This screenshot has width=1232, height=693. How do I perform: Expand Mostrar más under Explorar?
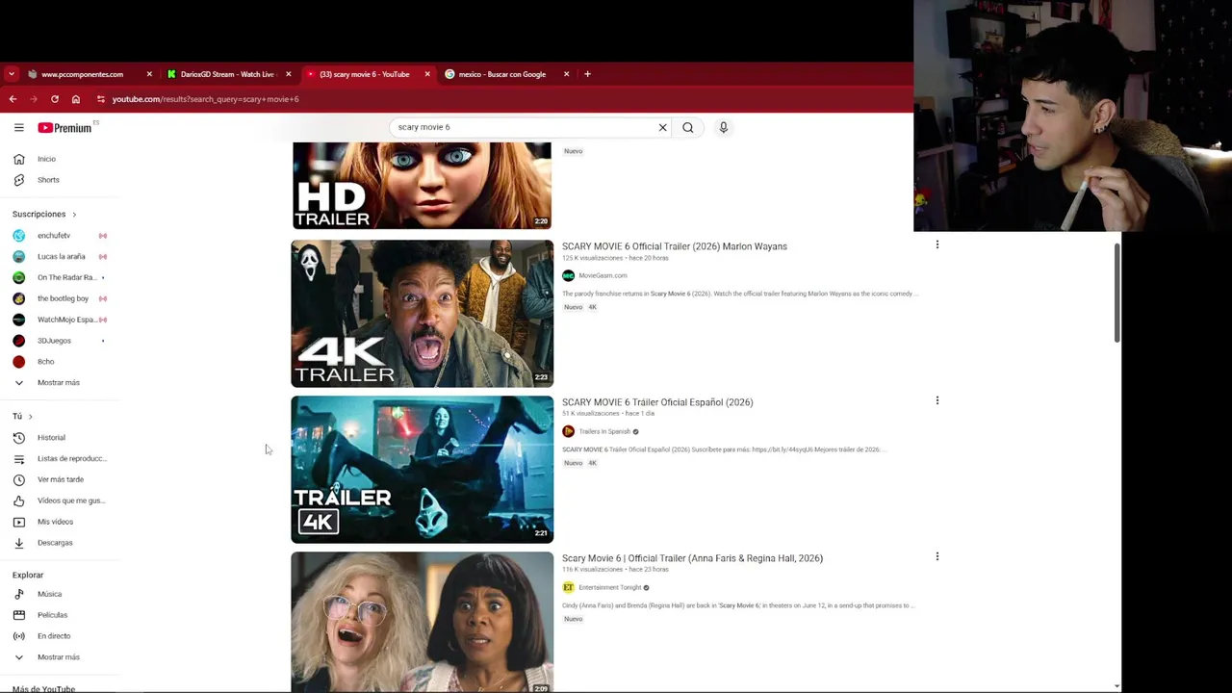[x=60, y=657]
